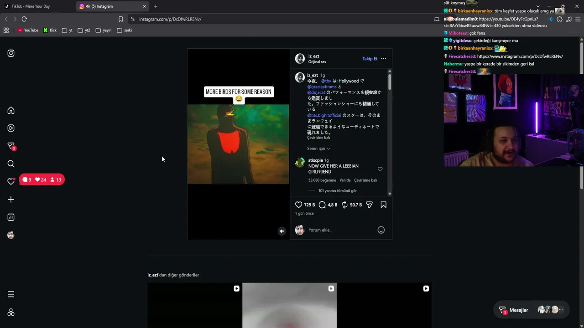The width and height of the screenshot is (584, 328).
Task: Go to Instagram Home feed icon
Action: coord(11,110)
